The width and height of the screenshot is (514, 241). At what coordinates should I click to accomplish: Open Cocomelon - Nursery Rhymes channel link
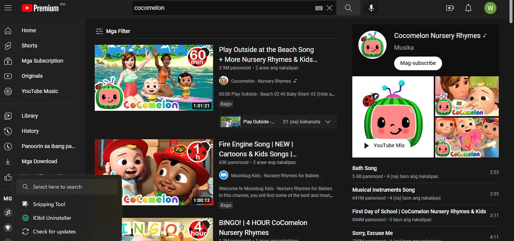click(x=261, y=81)
